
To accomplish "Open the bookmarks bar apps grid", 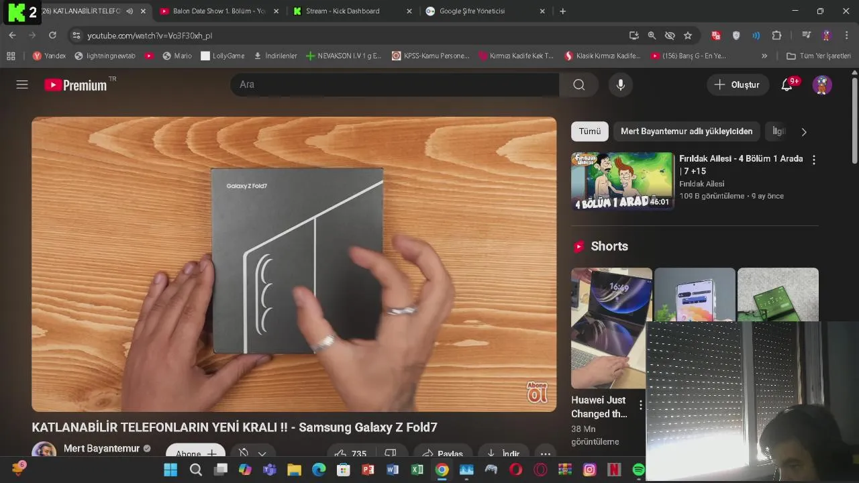I will tap(11, 56).
